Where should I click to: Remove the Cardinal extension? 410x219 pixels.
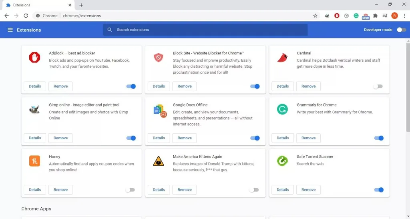pyautogui.click(x=309, y=86)
